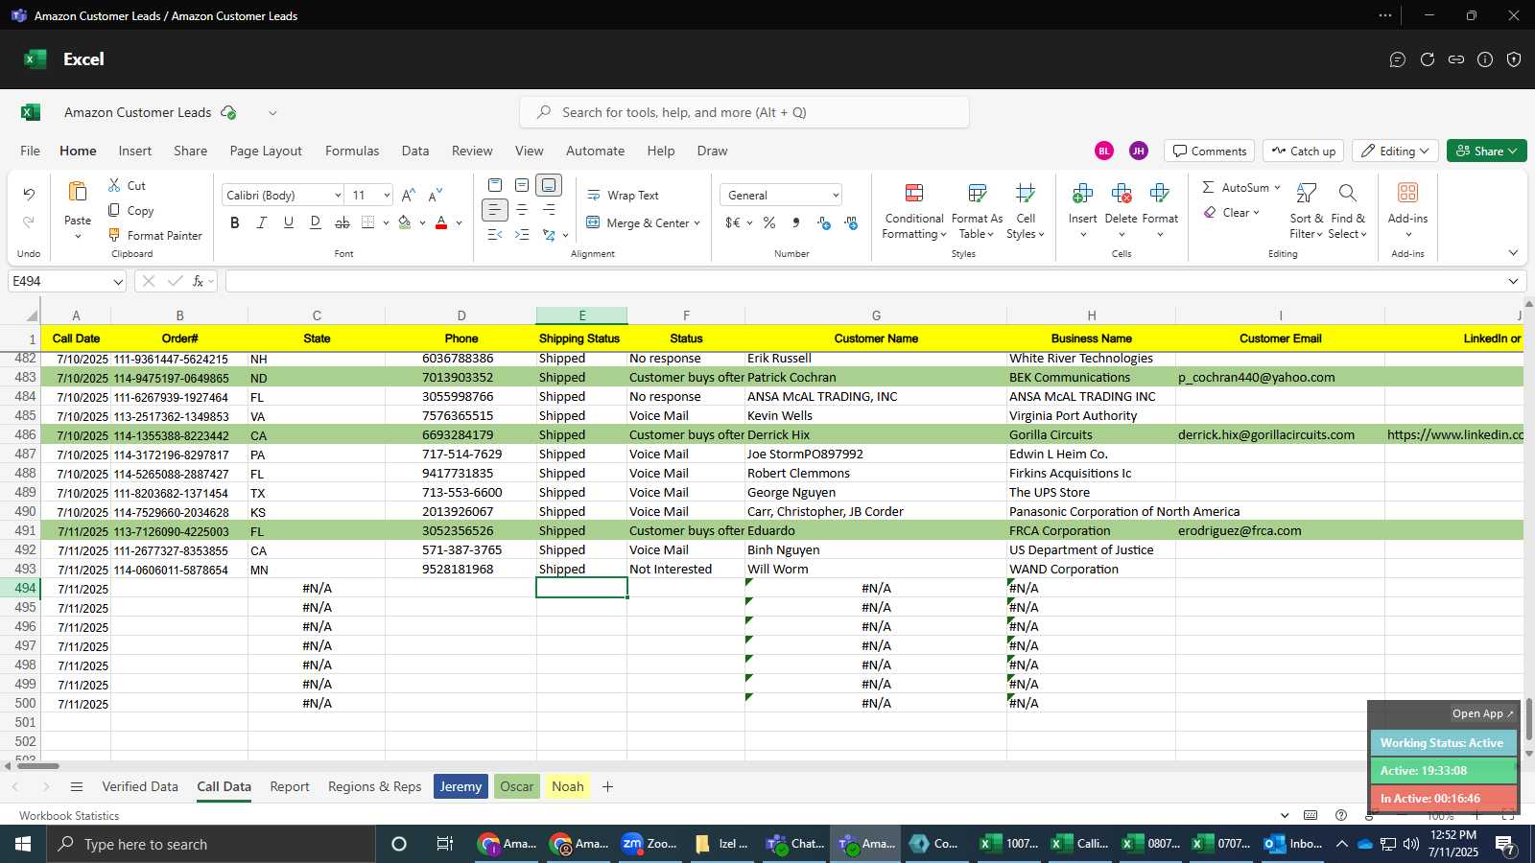The image size is (1535, 863).
Task: Click the horizontal scrollbar thumb
Action: [38, 765]
